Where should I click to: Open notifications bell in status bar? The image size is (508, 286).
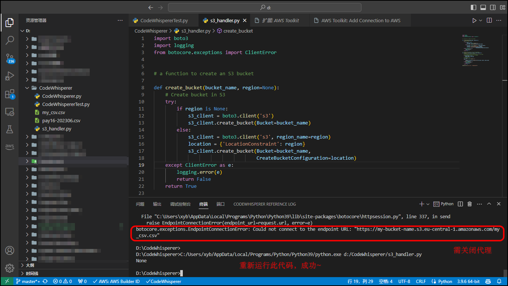click(x=499, y=282)
